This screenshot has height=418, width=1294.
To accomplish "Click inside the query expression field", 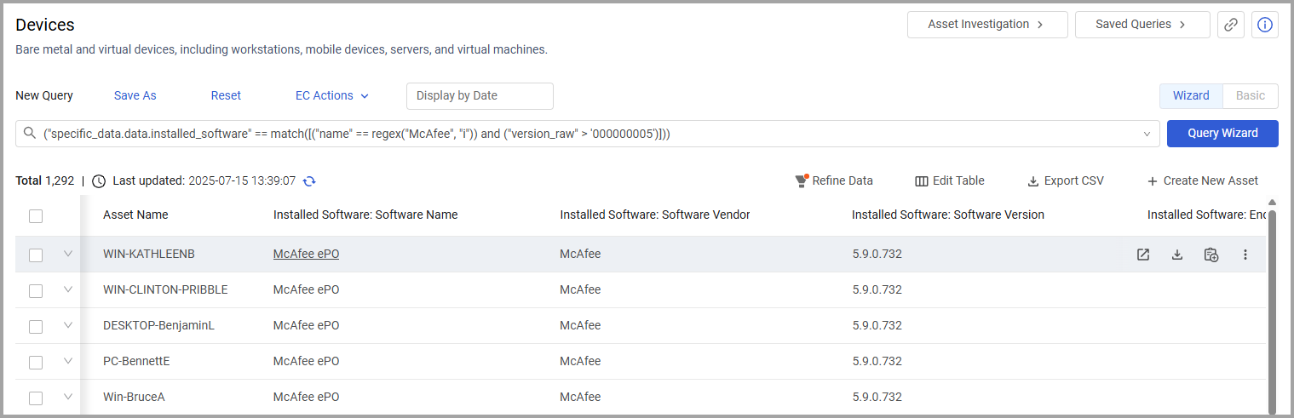I will (x=588, y=134).
